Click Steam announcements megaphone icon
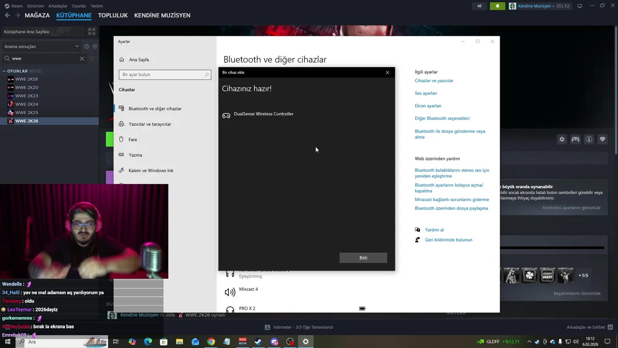 479,6
